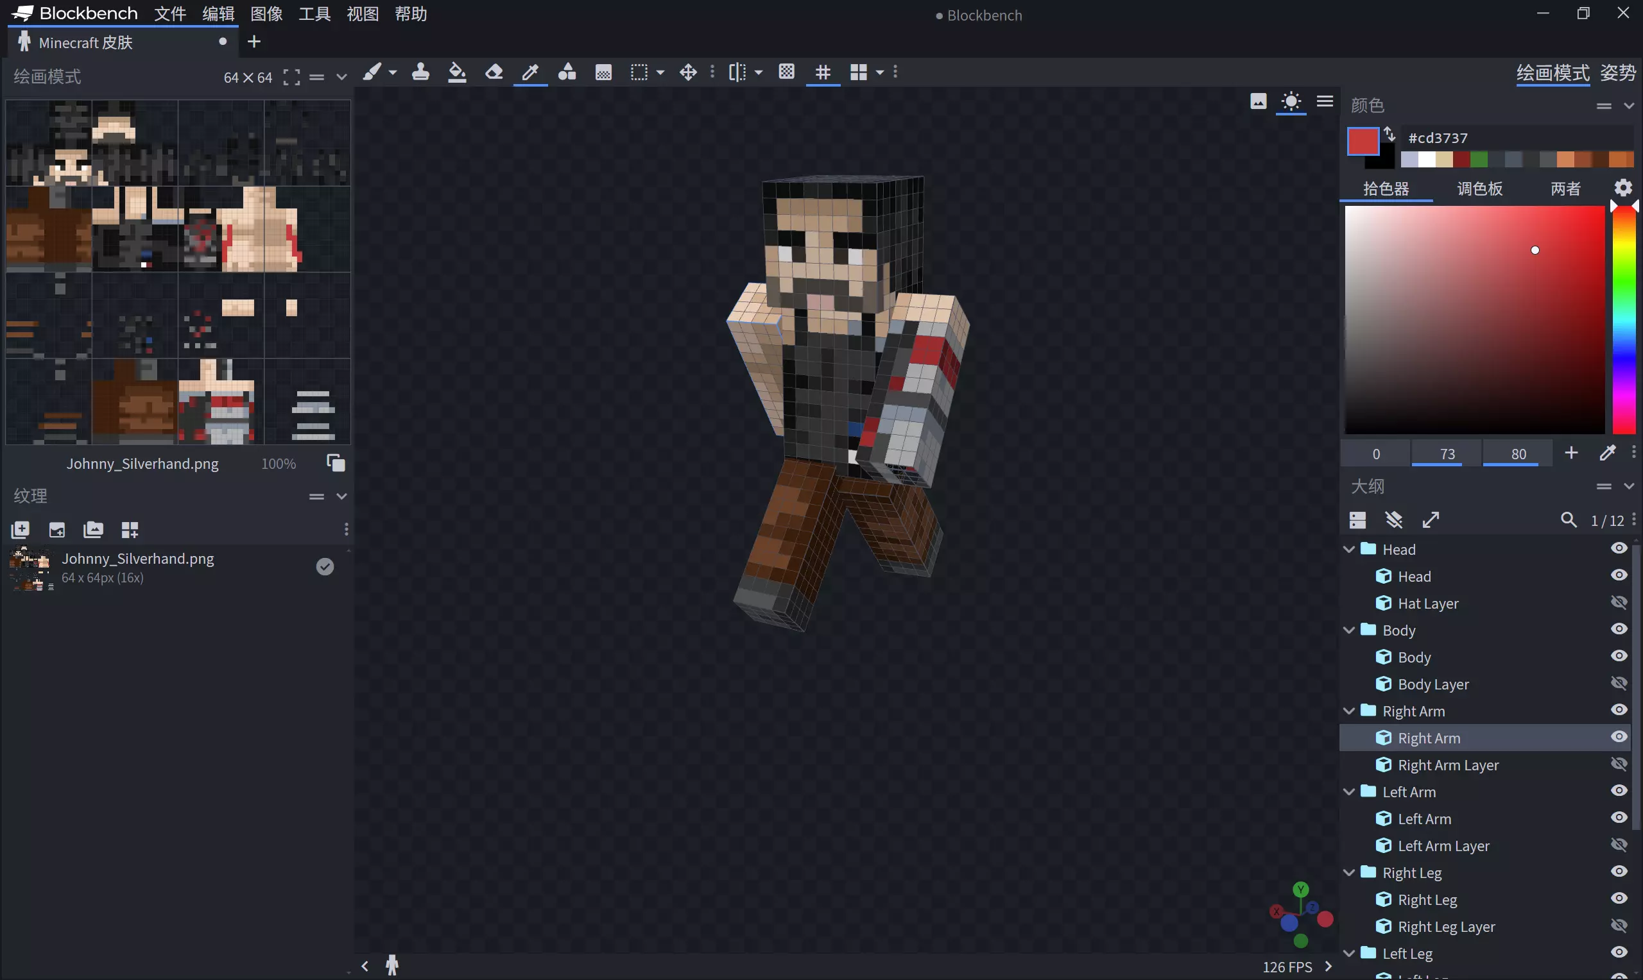Viewport: 1643px width, 980px height.
Task: Collapse the Right Arm group
Action: [1349, 711]
